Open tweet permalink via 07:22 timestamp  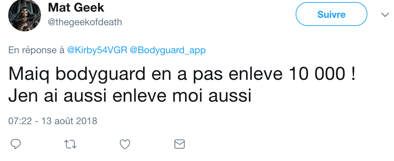pyautogui.click(x=20, y=121)
